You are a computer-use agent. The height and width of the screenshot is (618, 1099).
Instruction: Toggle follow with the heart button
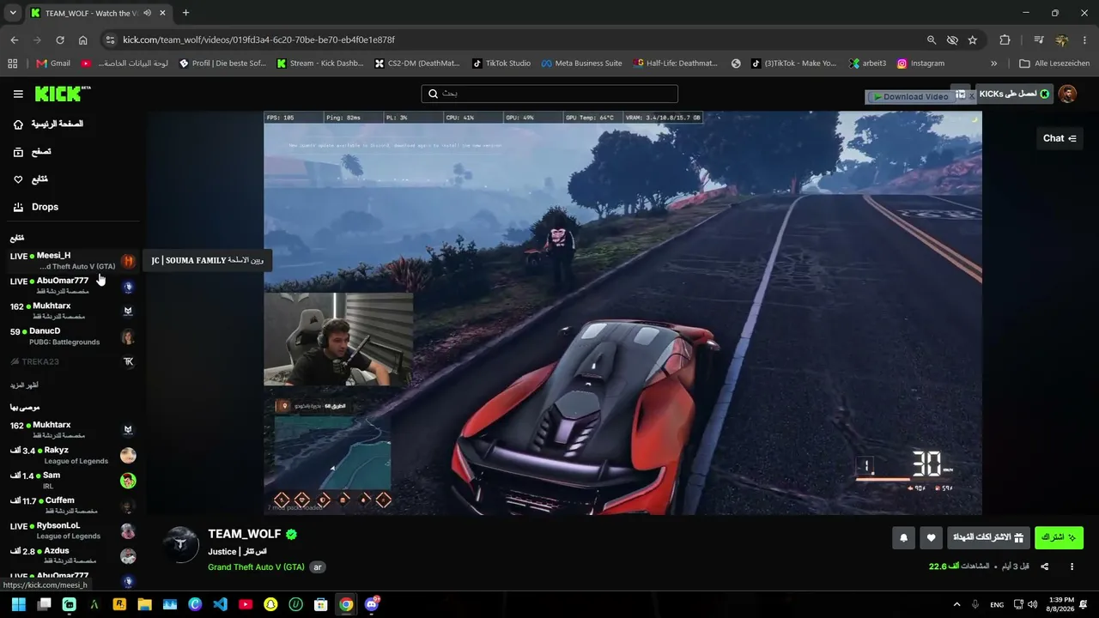pyautogui.click(x=931, y=538)
